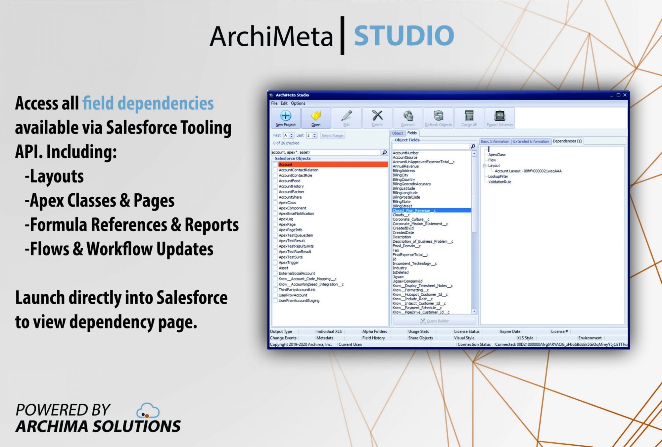Click the First letter spinner arrows
This screenshot has height=447, width=662.
291,135
